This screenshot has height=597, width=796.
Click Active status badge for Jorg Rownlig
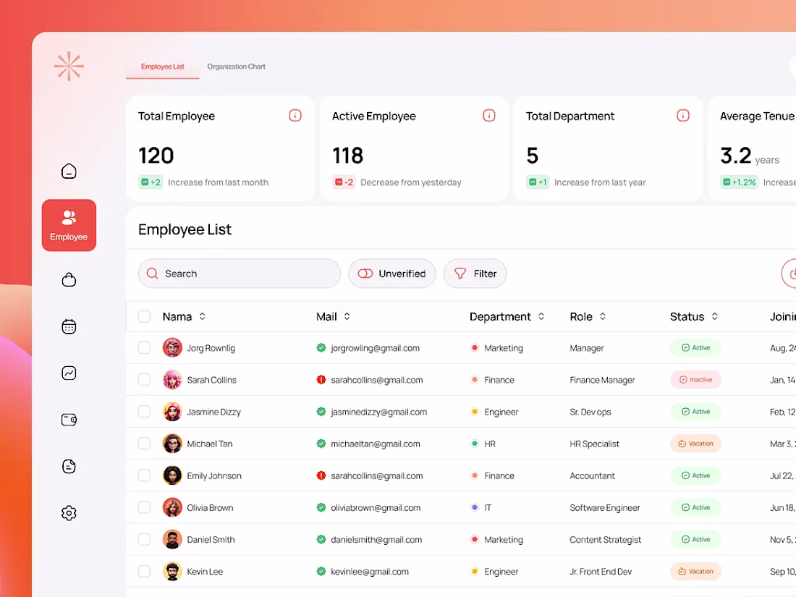click(695, 348)
